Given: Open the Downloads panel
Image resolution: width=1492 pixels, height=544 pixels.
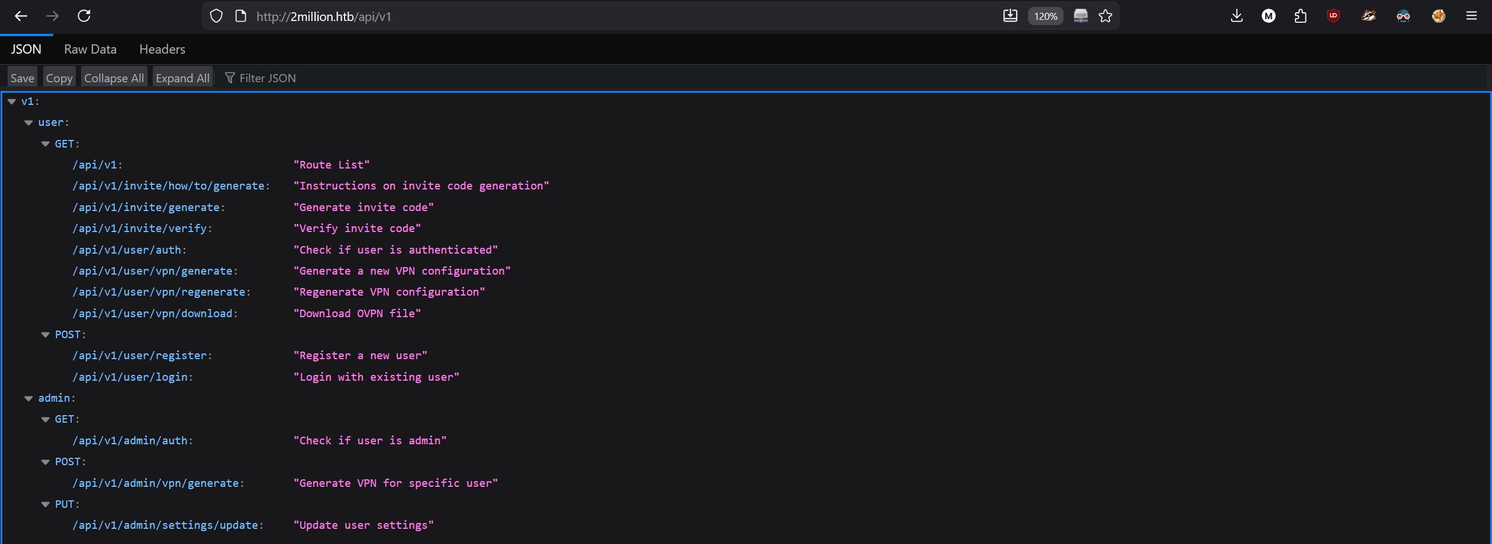Looking at the screenshot, I should [x=1237, y=16].
